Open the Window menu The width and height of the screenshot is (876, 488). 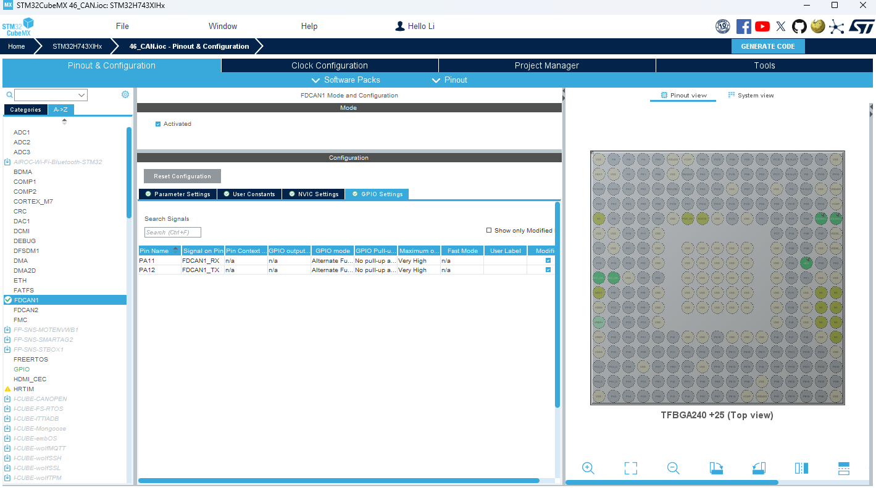point(223,26)
